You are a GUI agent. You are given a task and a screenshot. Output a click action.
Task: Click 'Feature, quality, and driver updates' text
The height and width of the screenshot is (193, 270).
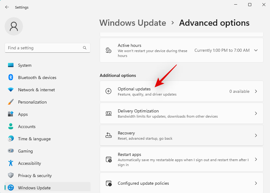click(147, 94)
